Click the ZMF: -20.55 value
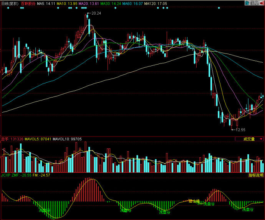Image resolution: width=265 pixels, height=220 pixels. click(22, 175)
